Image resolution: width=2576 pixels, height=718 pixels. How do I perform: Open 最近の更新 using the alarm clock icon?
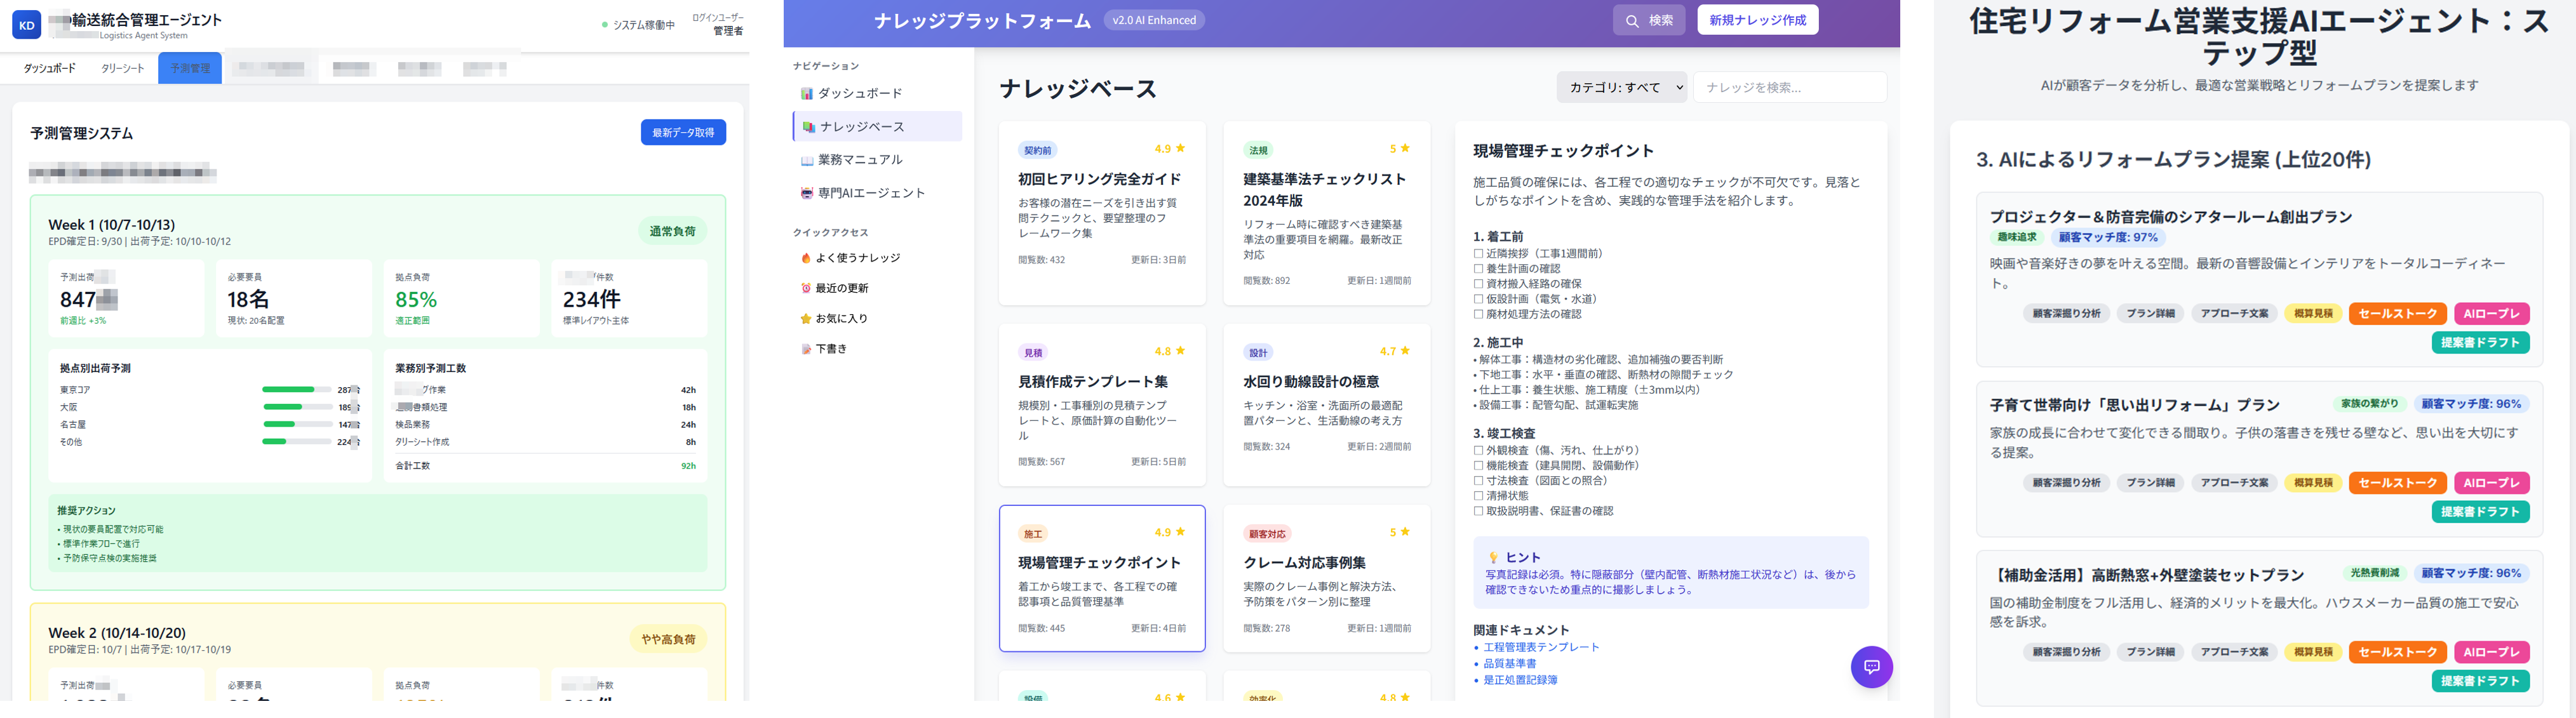click(x=806, y=288)
